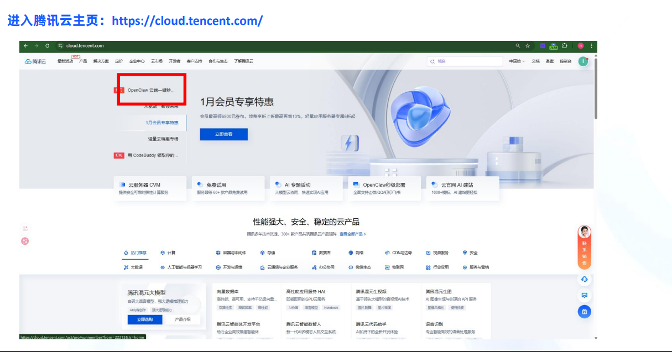Open the OpenClaw秒级部署 shortcut card
Image resolution: width=672 pixels, height=352 pixels.
click(384, 188)
